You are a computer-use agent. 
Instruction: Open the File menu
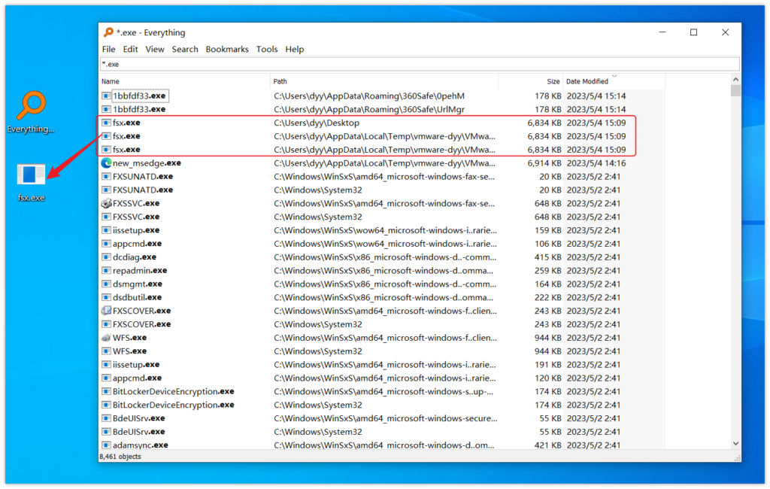108,49
